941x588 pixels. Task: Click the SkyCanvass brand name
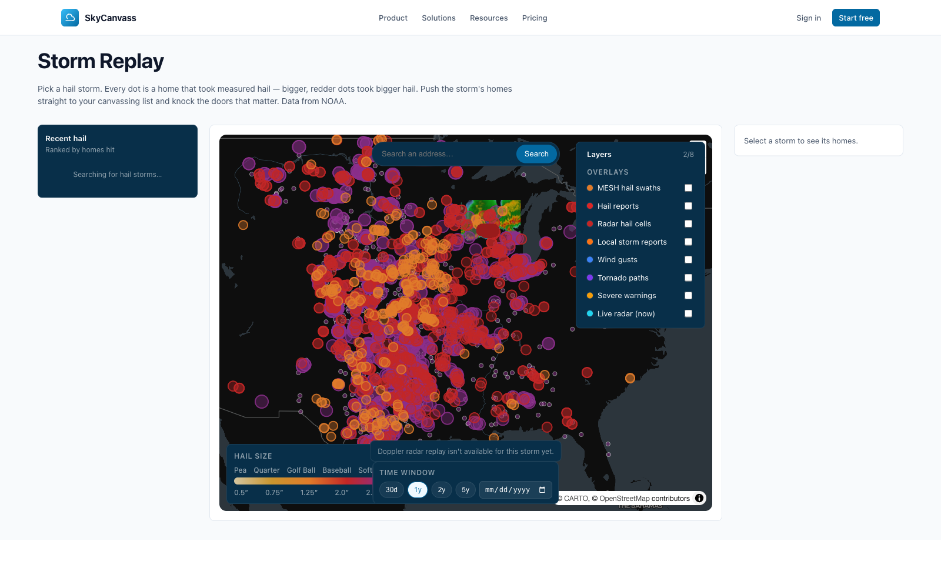coord(111,18)
